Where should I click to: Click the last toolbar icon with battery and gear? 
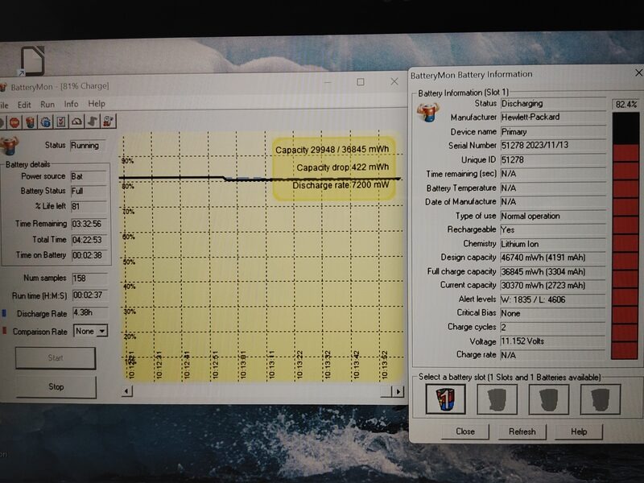(109, 122)
